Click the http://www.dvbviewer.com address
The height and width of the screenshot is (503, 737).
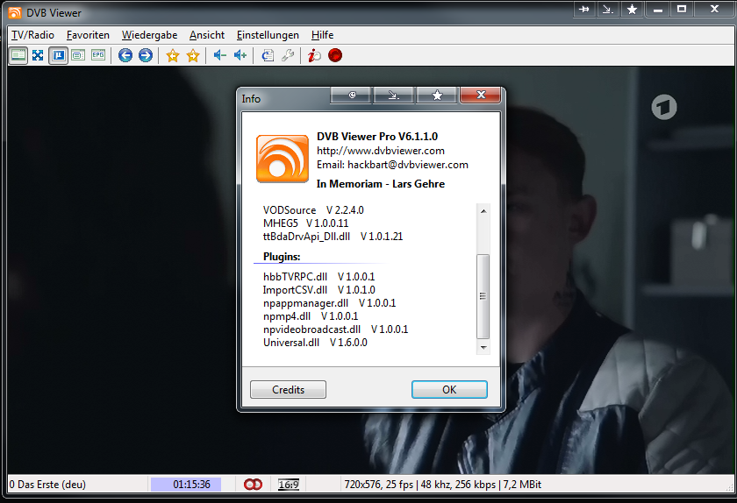[x=381, y=151]
